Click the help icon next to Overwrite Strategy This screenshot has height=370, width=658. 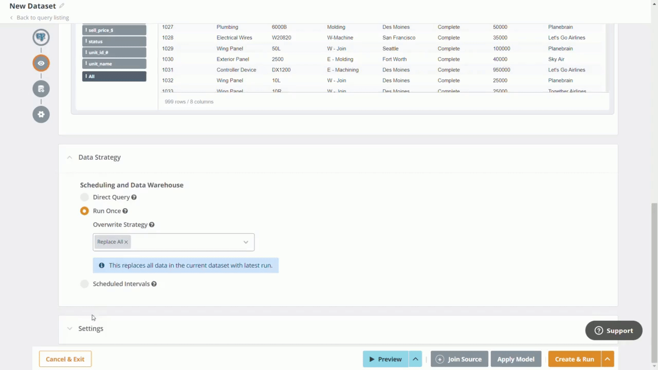[152, 225]
